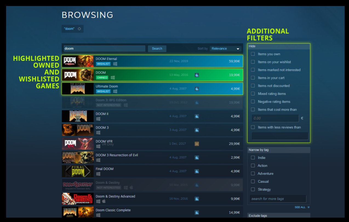Open the DOOM VFR thumbnail image

78,144
